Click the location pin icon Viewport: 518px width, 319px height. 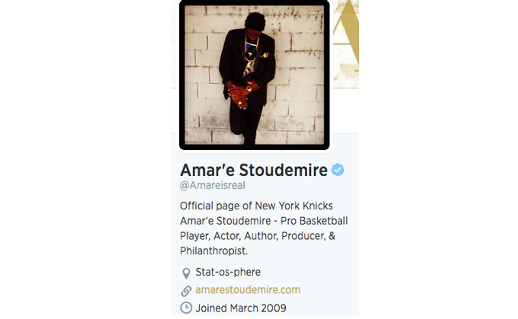[186, 273]
